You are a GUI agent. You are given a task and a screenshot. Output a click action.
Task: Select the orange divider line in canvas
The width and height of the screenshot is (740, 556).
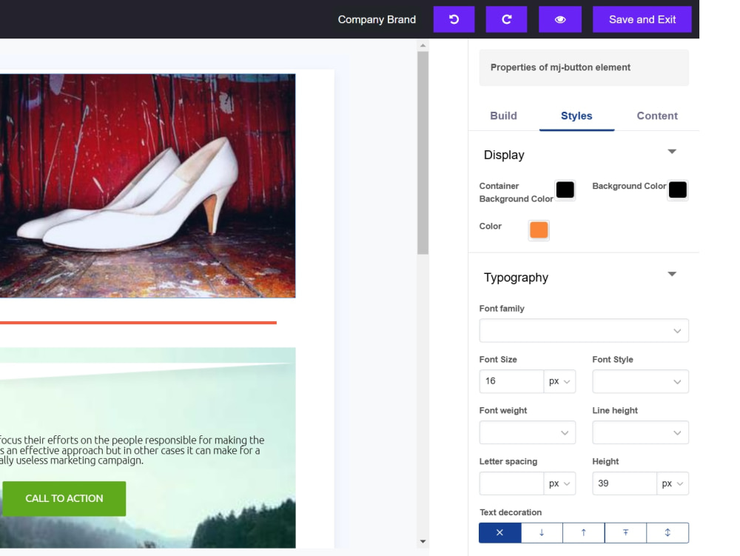coord(138,323)
